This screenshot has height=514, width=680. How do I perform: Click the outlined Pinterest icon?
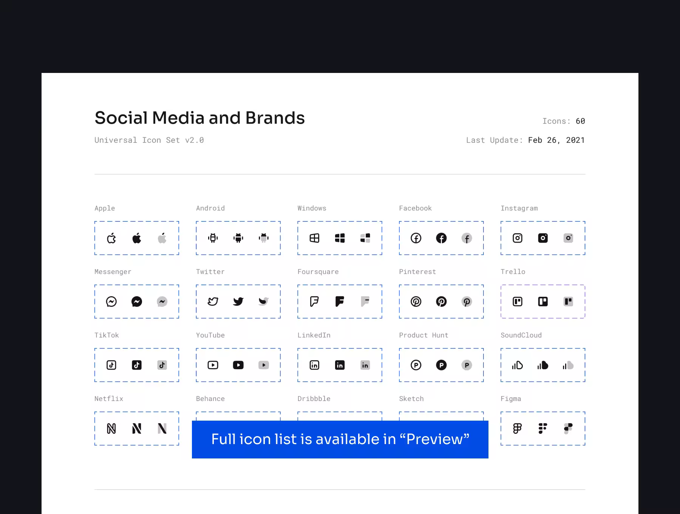pos(416,302)
